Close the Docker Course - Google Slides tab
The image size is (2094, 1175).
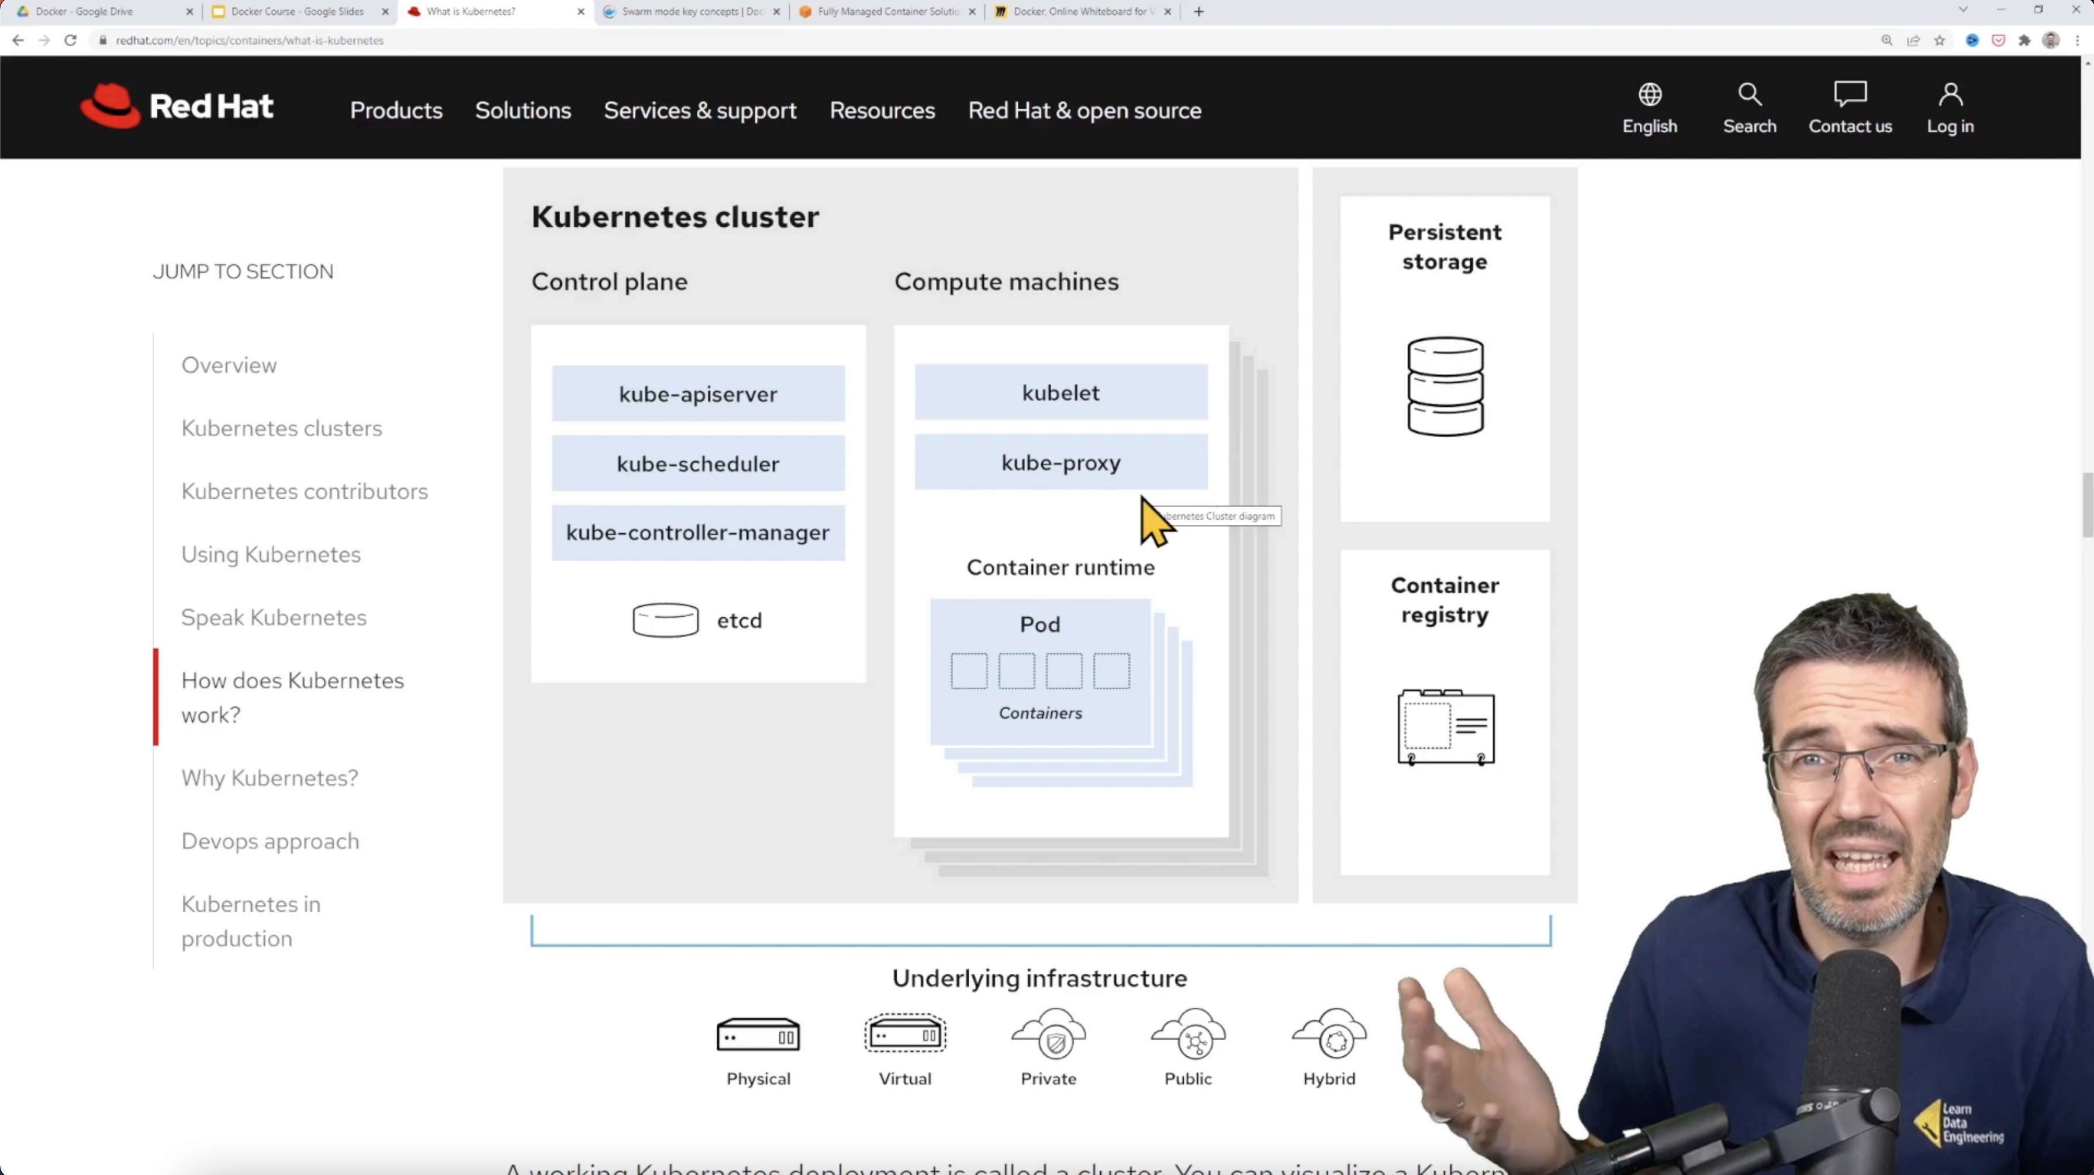[385, 11]
